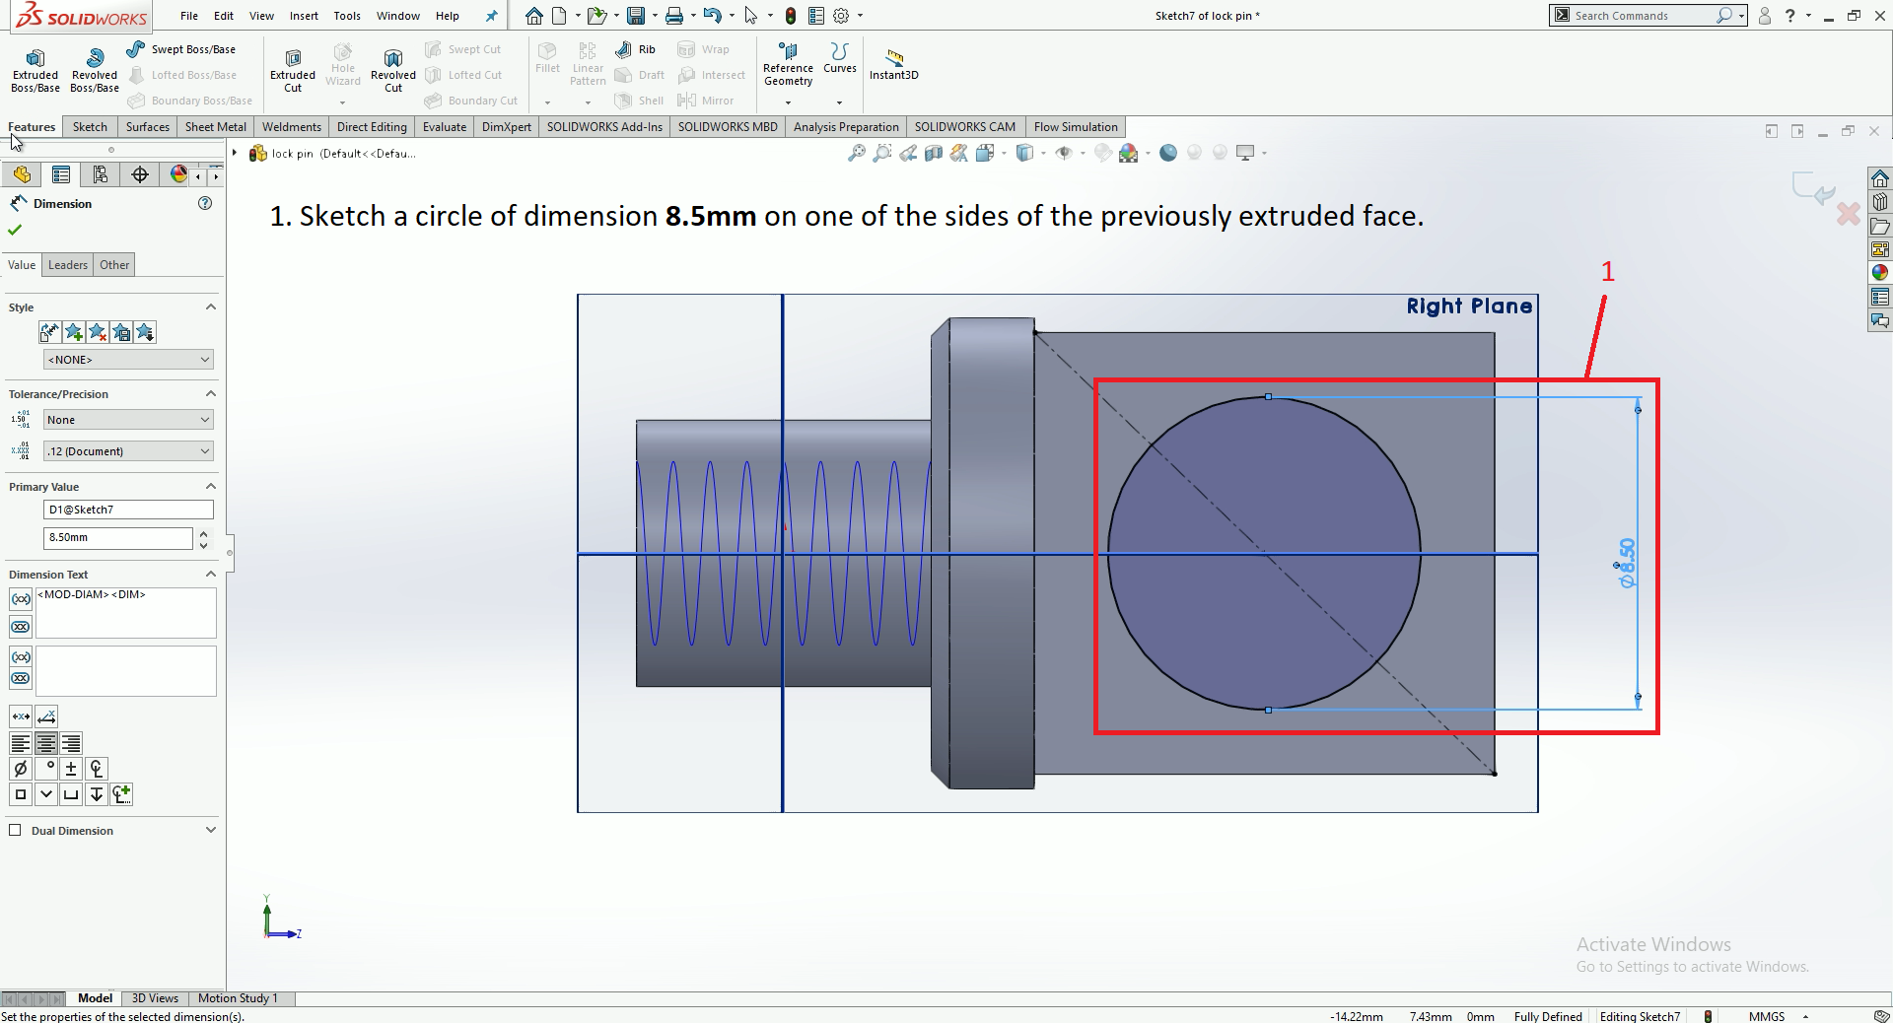The height and width of the screenshot is (1023, 1893).
Task: Open the Other tab in Dimension panel
Action: pyautogui.click(x=114, y=265)
